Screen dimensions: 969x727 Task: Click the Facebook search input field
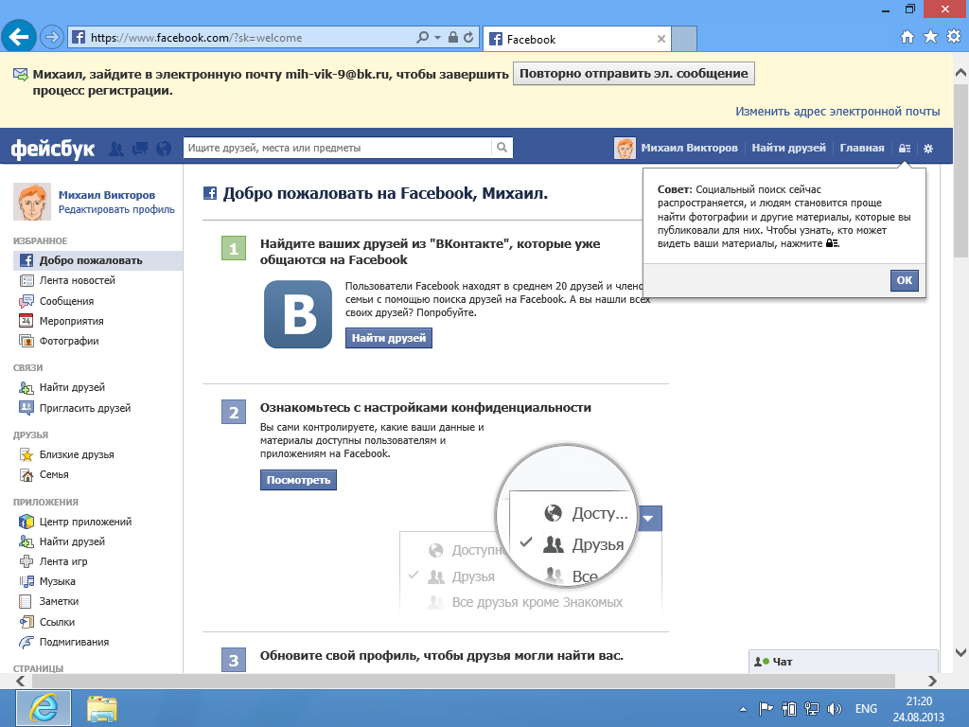click(338, 148)
